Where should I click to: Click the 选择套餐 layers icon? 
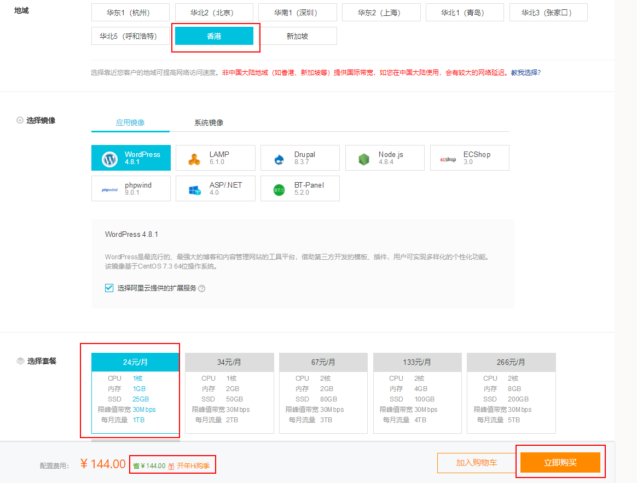click(x=20, y=360)
